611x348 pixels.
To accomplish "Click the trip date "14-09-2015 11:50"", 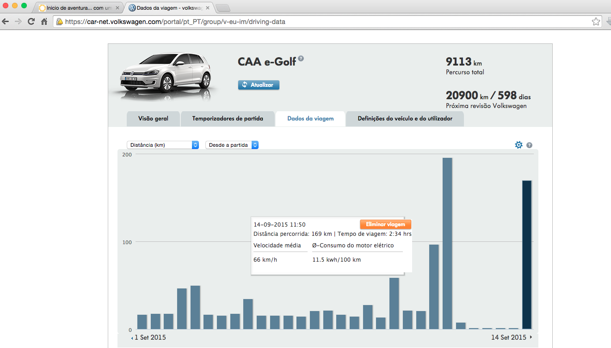I will click(279, 224).
